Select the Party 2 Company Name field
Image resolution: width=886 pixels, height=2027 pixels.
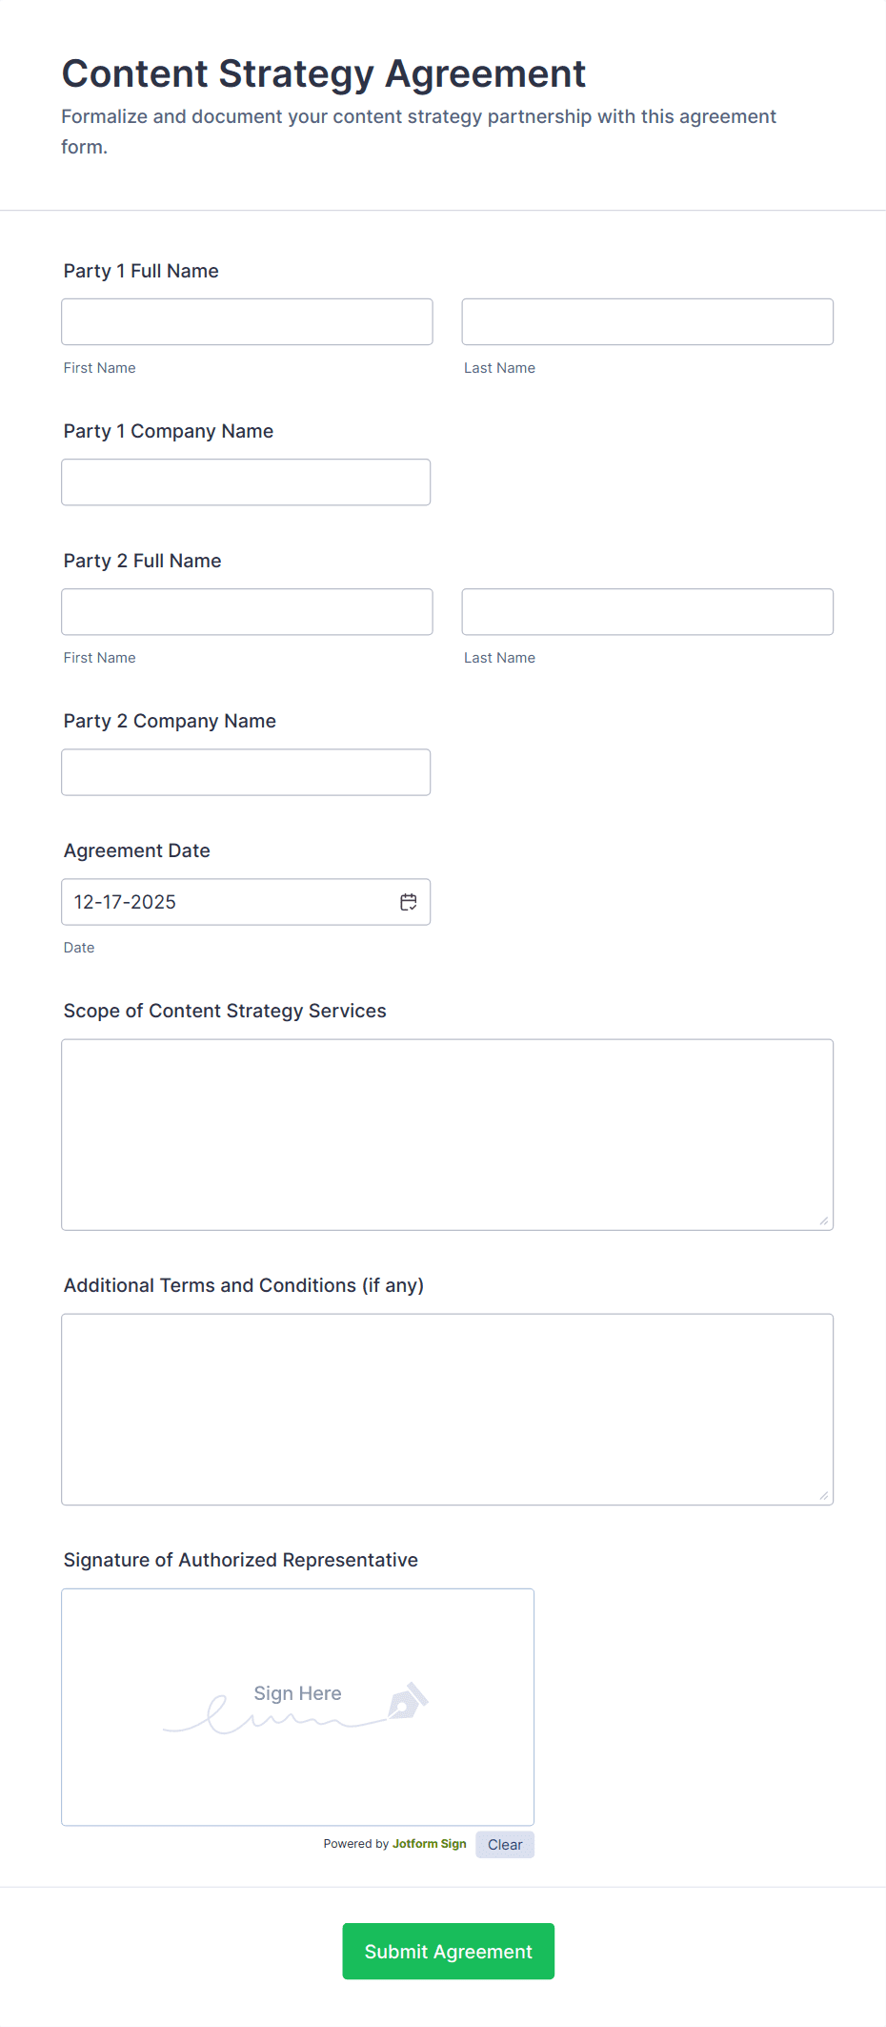[246, 772]
